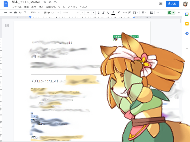Insert a link
This screenshot has width=190, height=142.
[x=125, y=13]
